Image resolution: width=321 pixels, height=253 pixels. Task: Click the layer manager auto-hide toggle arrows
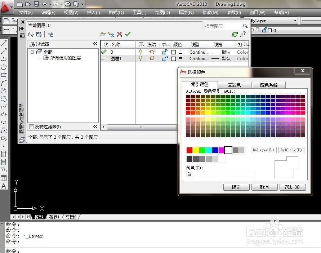click(22, 28)
